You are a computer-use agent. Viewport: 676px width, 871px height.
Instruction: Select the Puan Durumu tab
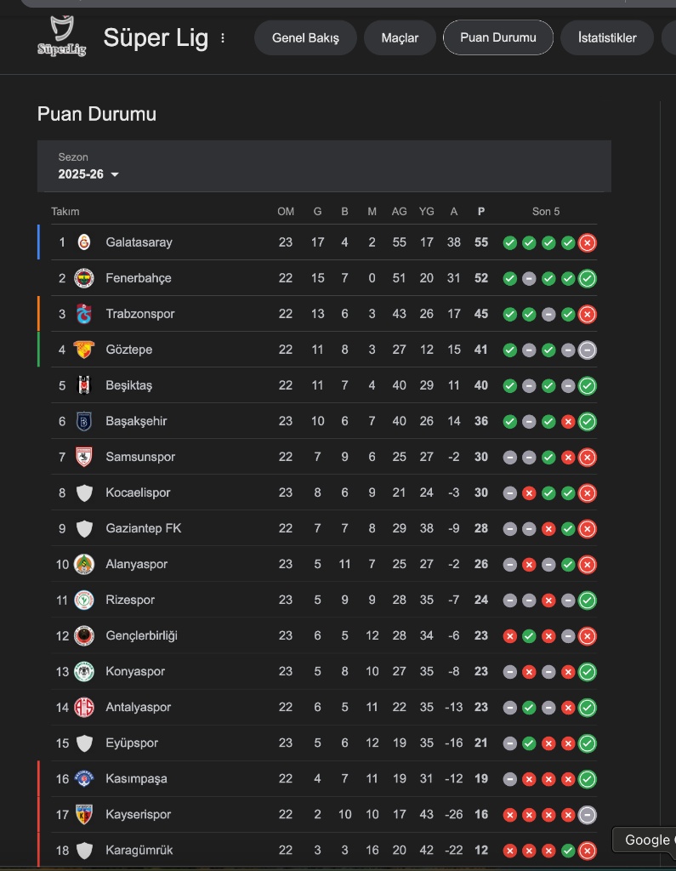point(498,37)
